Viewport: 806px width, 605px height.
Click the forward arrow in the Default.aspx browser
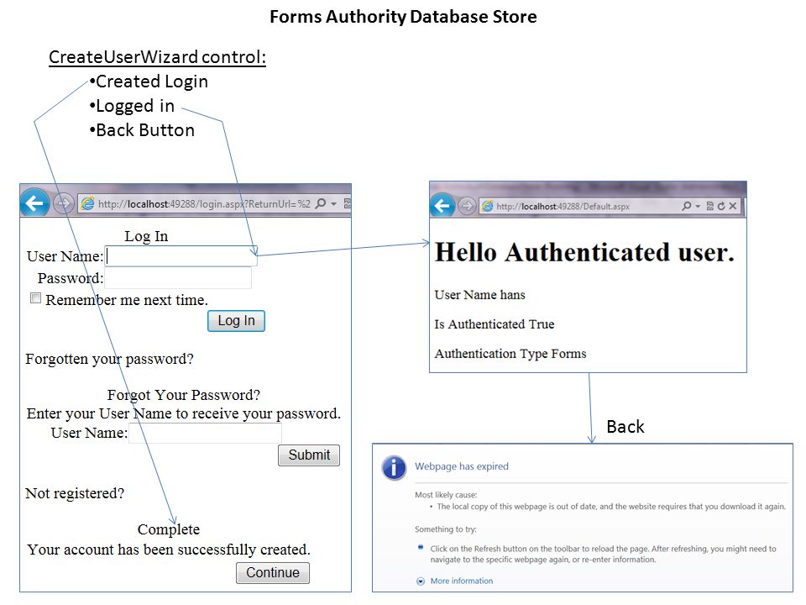click(467, 207)
